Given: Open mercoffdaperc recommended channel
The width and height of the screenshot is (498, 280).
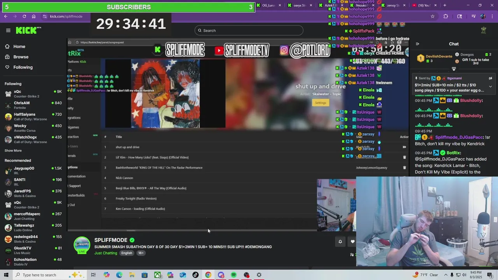Looking at the screenshot, I should (x=33, y=216).
